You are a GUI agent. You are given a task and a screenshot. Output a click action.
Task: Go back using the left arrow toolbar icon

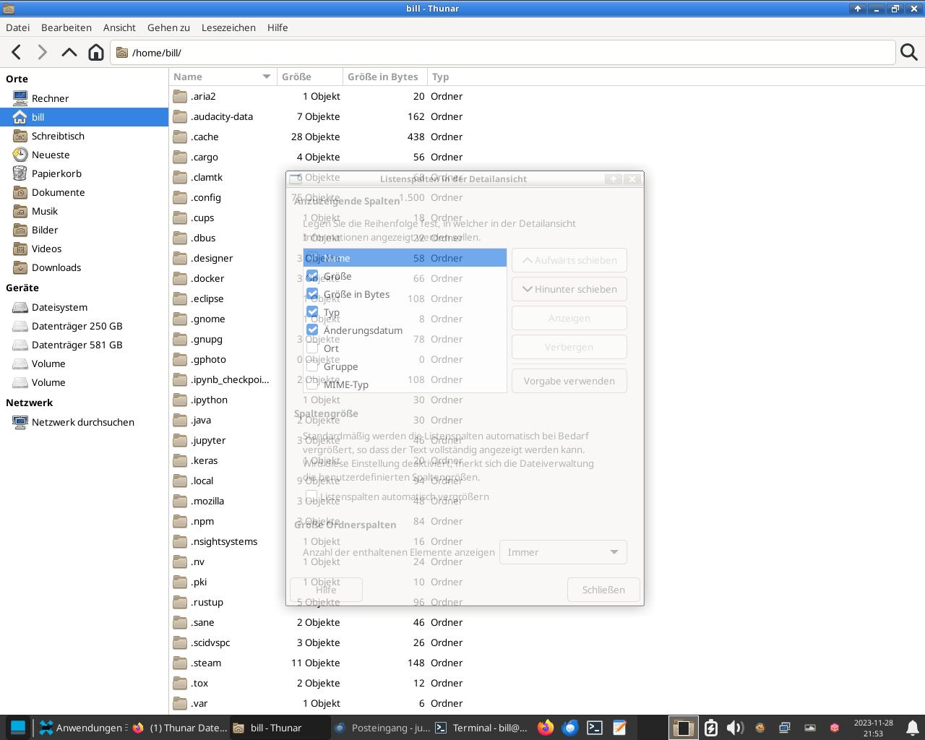pos(17,52)
